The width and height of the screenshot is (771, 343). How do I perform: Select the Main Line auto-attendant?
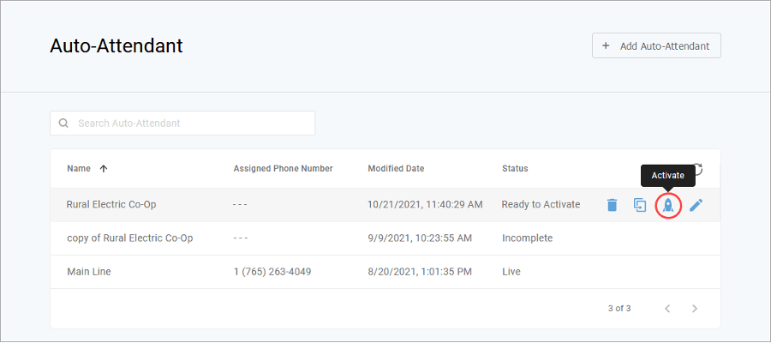tap(89, 272)
